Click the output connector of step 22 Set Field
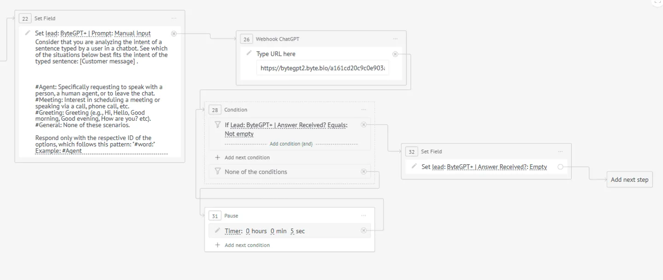 174,33
